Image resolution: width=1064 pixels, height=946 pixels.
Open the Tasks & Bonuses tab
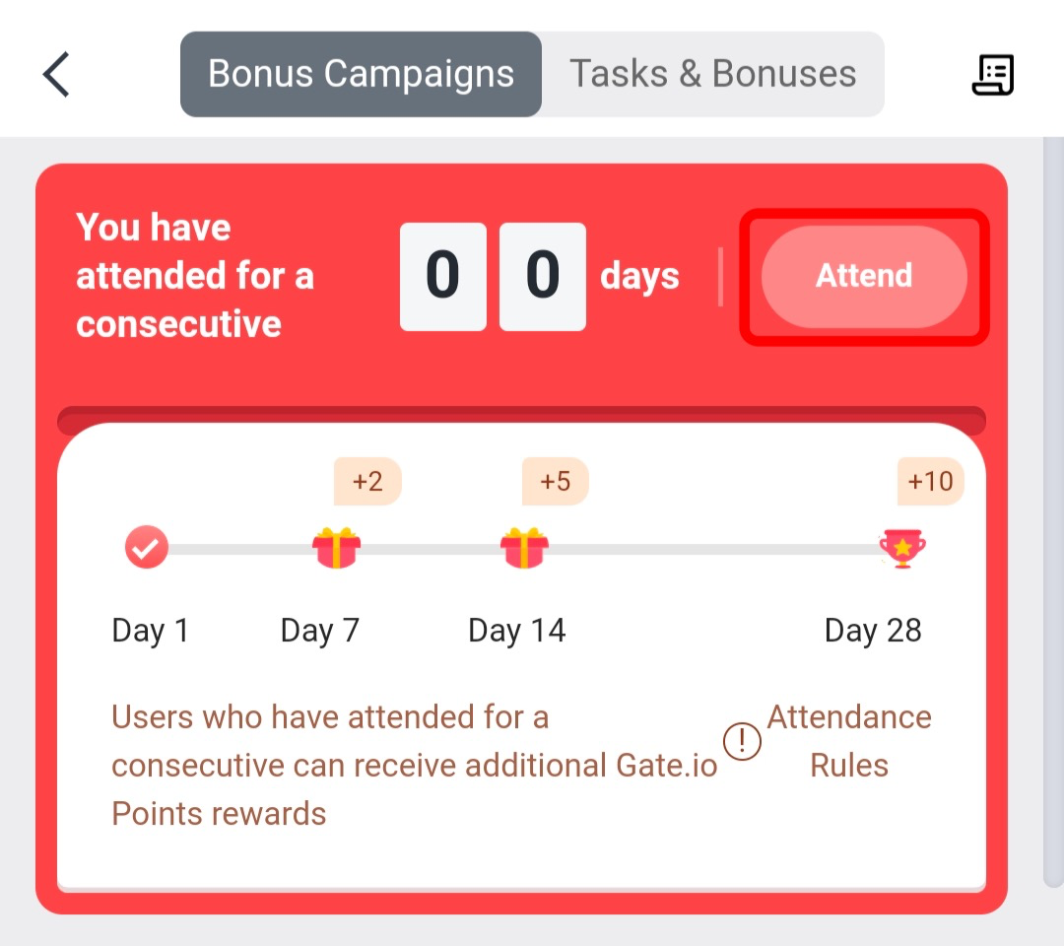click(713, 75)
